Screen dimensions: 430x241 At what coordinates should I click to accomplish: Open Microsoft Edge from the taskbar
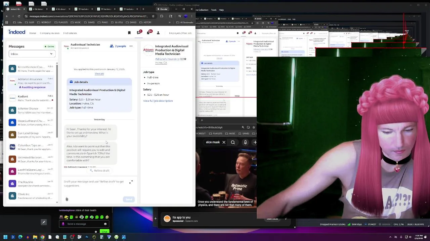(x=20, y=237)
